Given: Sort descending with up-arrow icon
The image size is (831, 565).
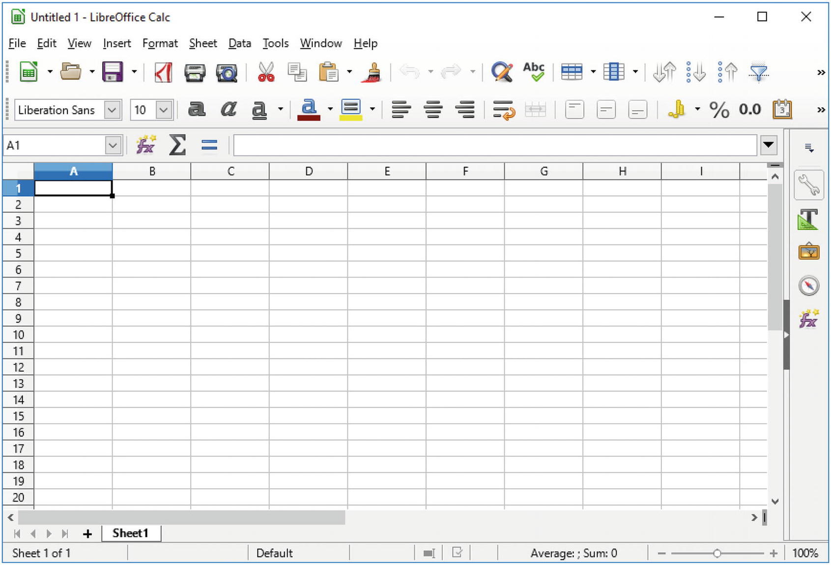Looking at the screenshot, I should point(727,72).
